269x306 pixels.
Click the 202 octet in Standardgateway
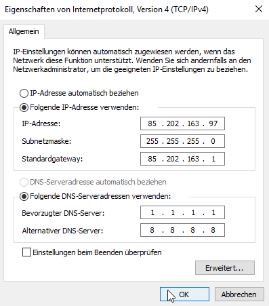click(x=173, y=159)
